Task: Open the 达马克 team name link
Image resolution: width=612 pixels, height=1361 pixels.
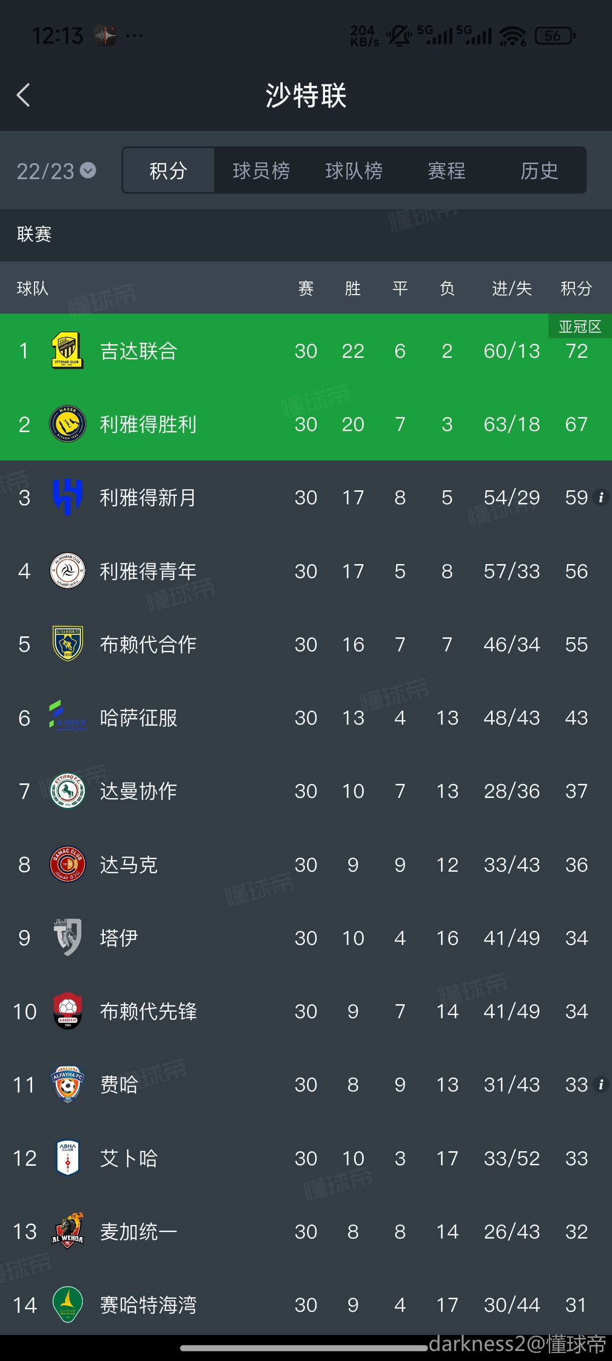Action: (129, 865)
